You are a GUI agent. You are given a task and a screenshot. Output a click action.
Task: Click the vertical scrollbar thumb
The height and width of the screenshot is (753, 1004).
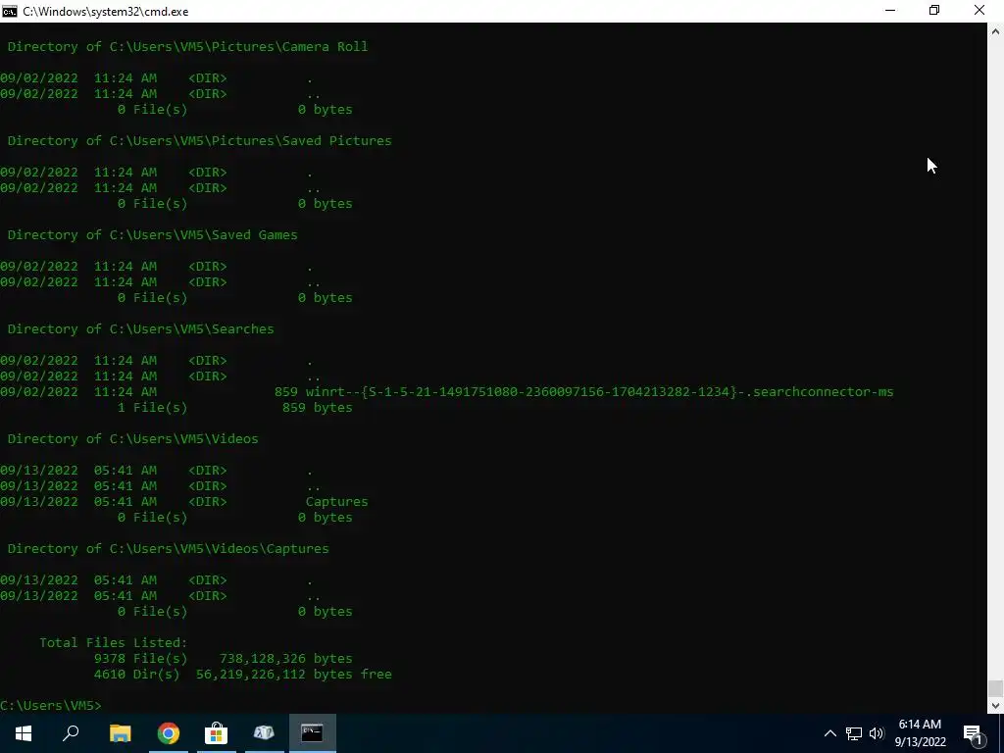(x=996, y=688)
